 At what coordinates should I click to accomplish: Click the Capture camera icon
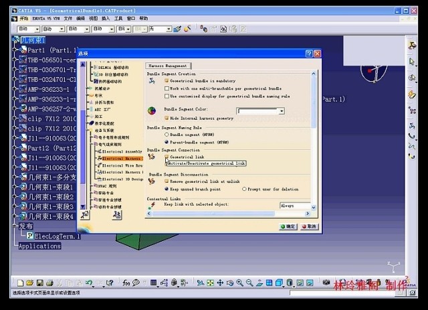point(326,283)
